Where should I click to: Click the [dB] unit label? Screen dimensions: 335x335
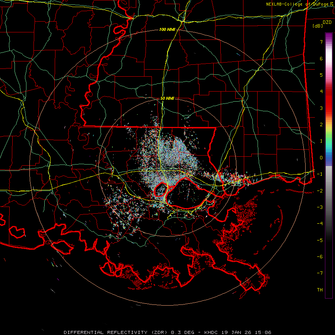[x=318, y=26]
